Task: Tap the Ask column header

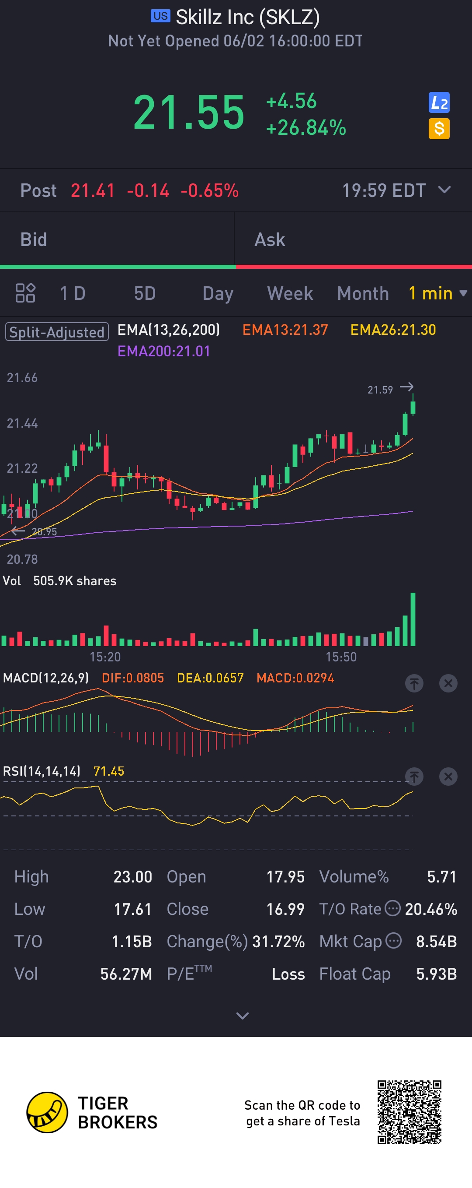Action: point(270,240)
